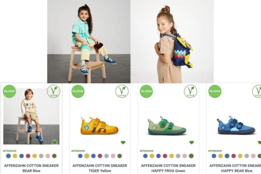Click the heart icon on TIGER Yellow sneaker

click(x=123, y=142)
